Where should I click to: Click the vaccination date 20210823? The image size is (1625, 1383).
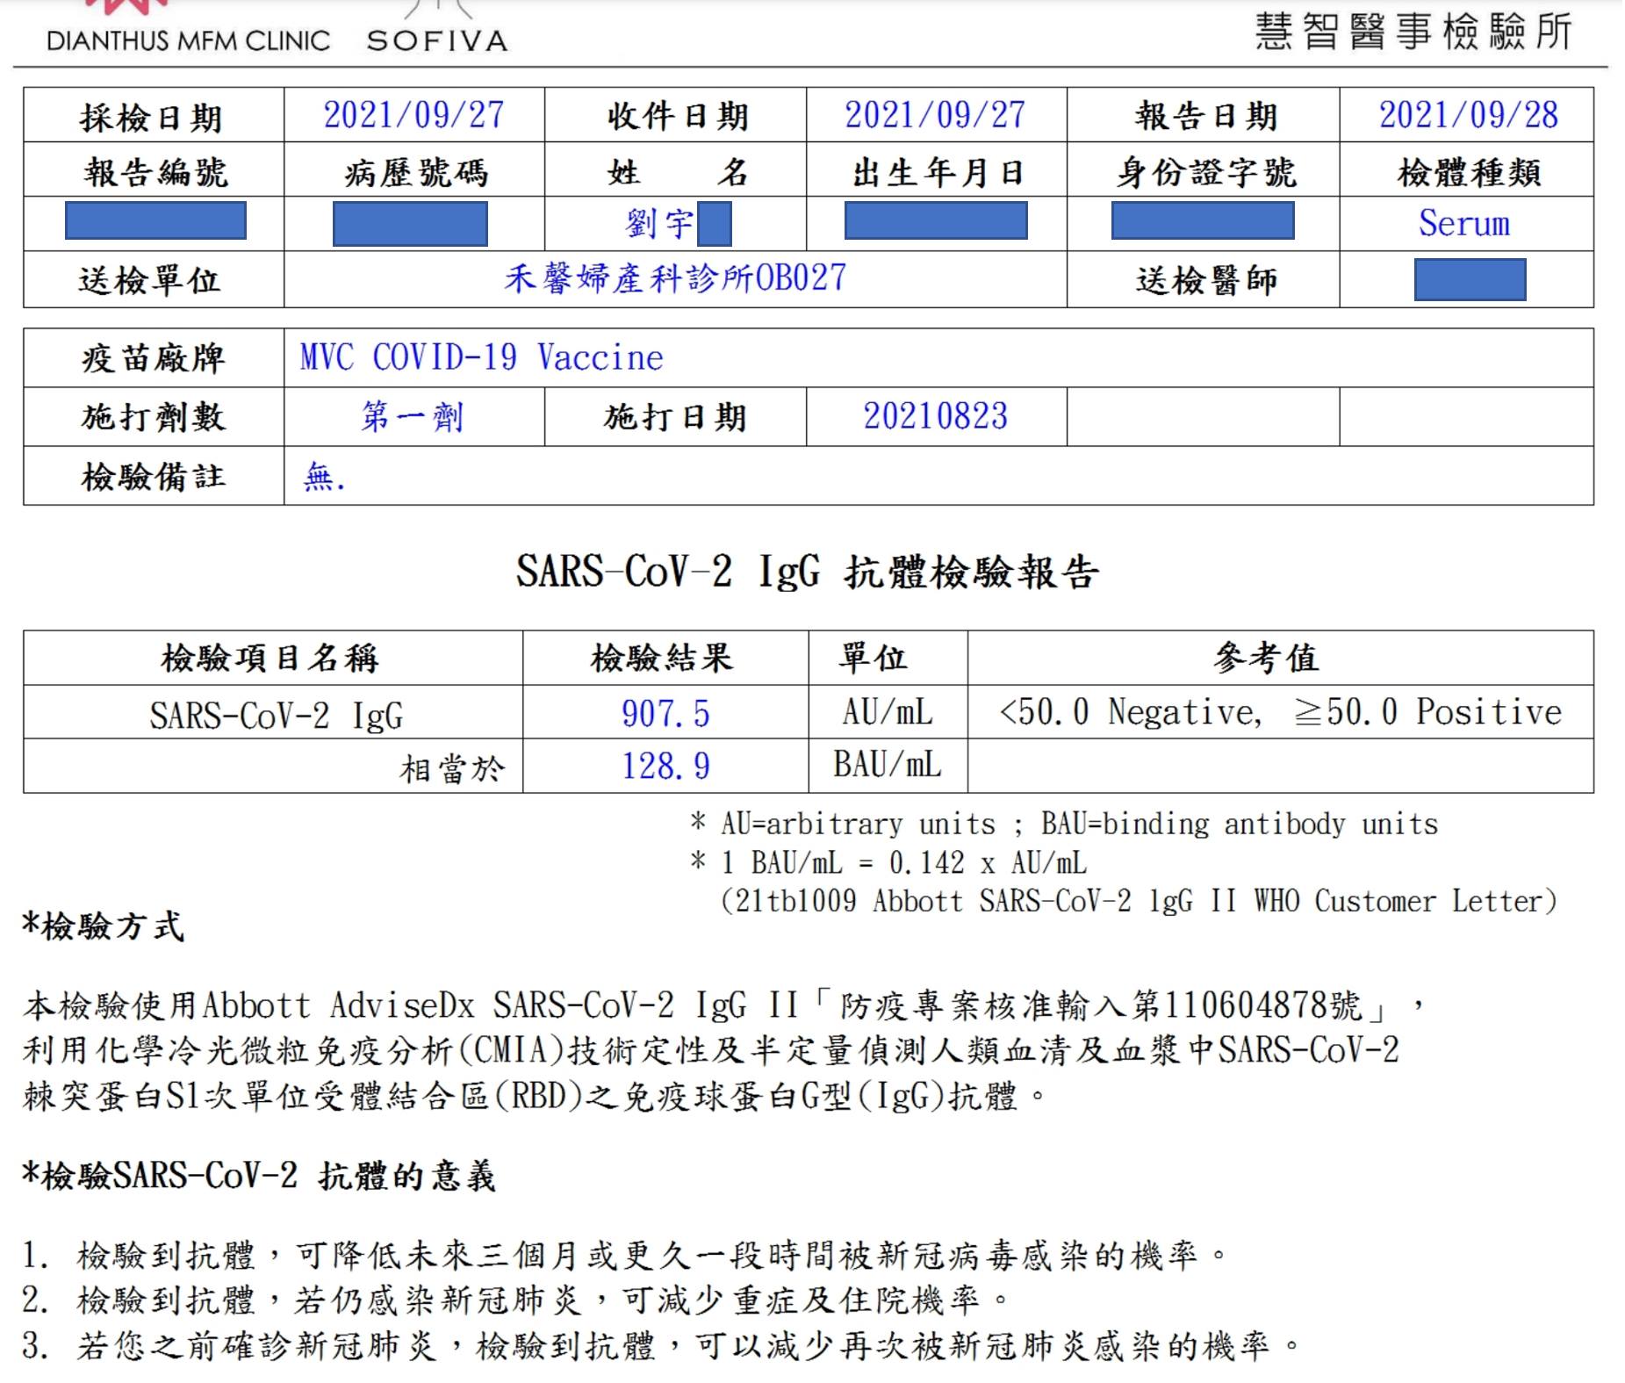935,416
